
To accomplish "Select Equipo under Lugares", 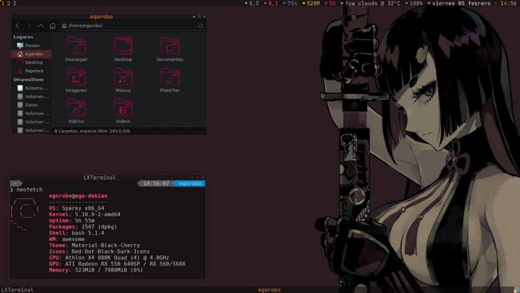I will (32, 45).
